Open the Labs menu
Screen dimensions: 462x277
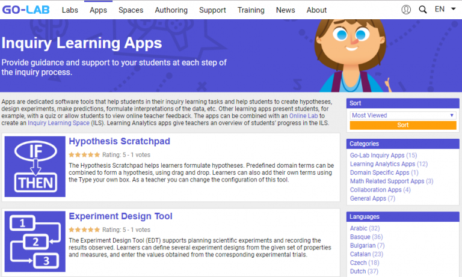70,10
